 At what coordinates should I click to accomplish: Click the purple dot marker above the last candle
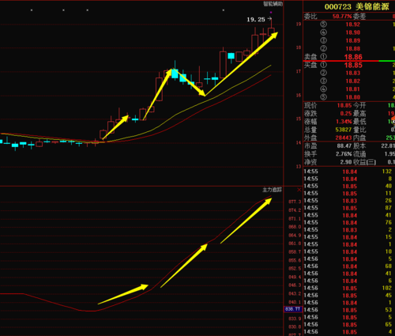click(271, 12)
